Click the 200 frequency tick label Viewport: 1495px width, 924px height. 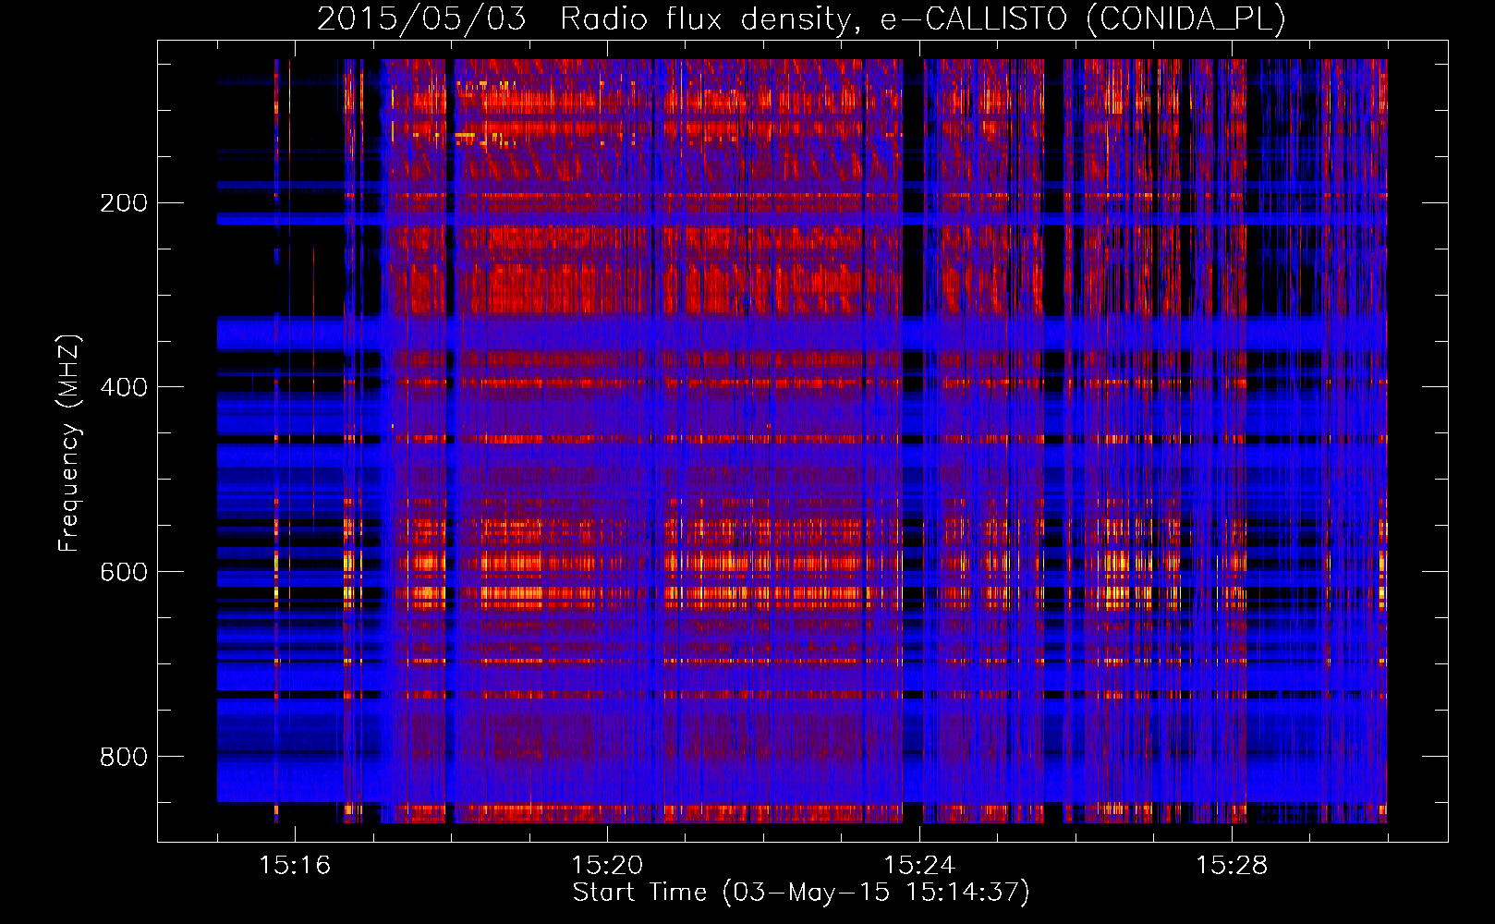click(123, 203)
